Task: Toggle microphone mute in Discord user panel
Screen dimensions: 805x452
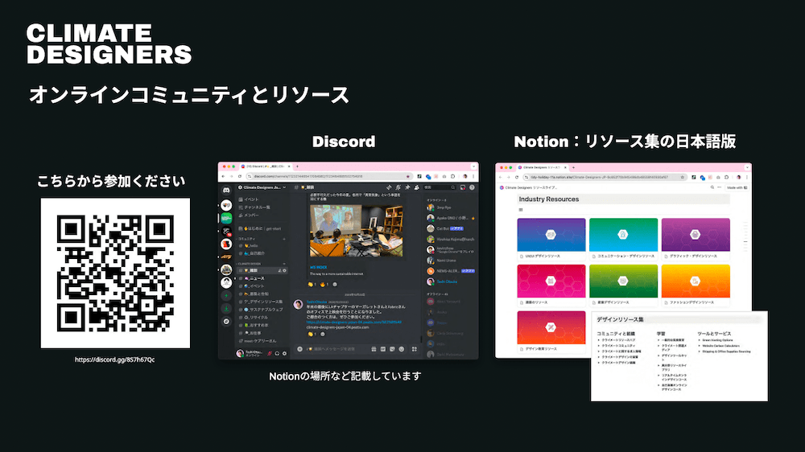Action: pos(270,354)
